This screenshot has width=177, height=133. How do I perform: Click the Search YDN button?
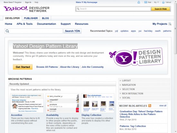[72, 31]
